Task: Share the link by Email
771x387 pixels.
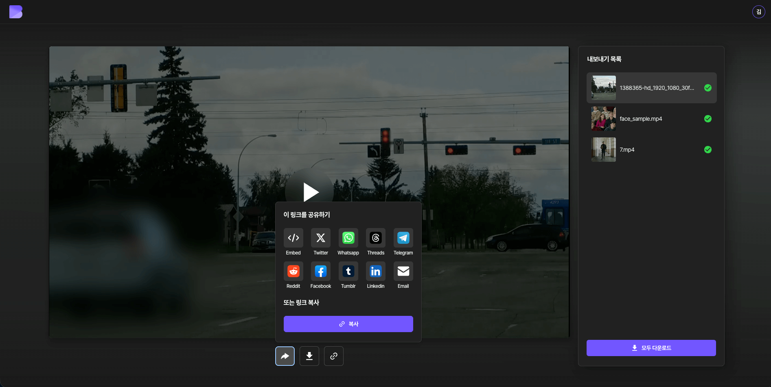Action: (x=403, y=271)
